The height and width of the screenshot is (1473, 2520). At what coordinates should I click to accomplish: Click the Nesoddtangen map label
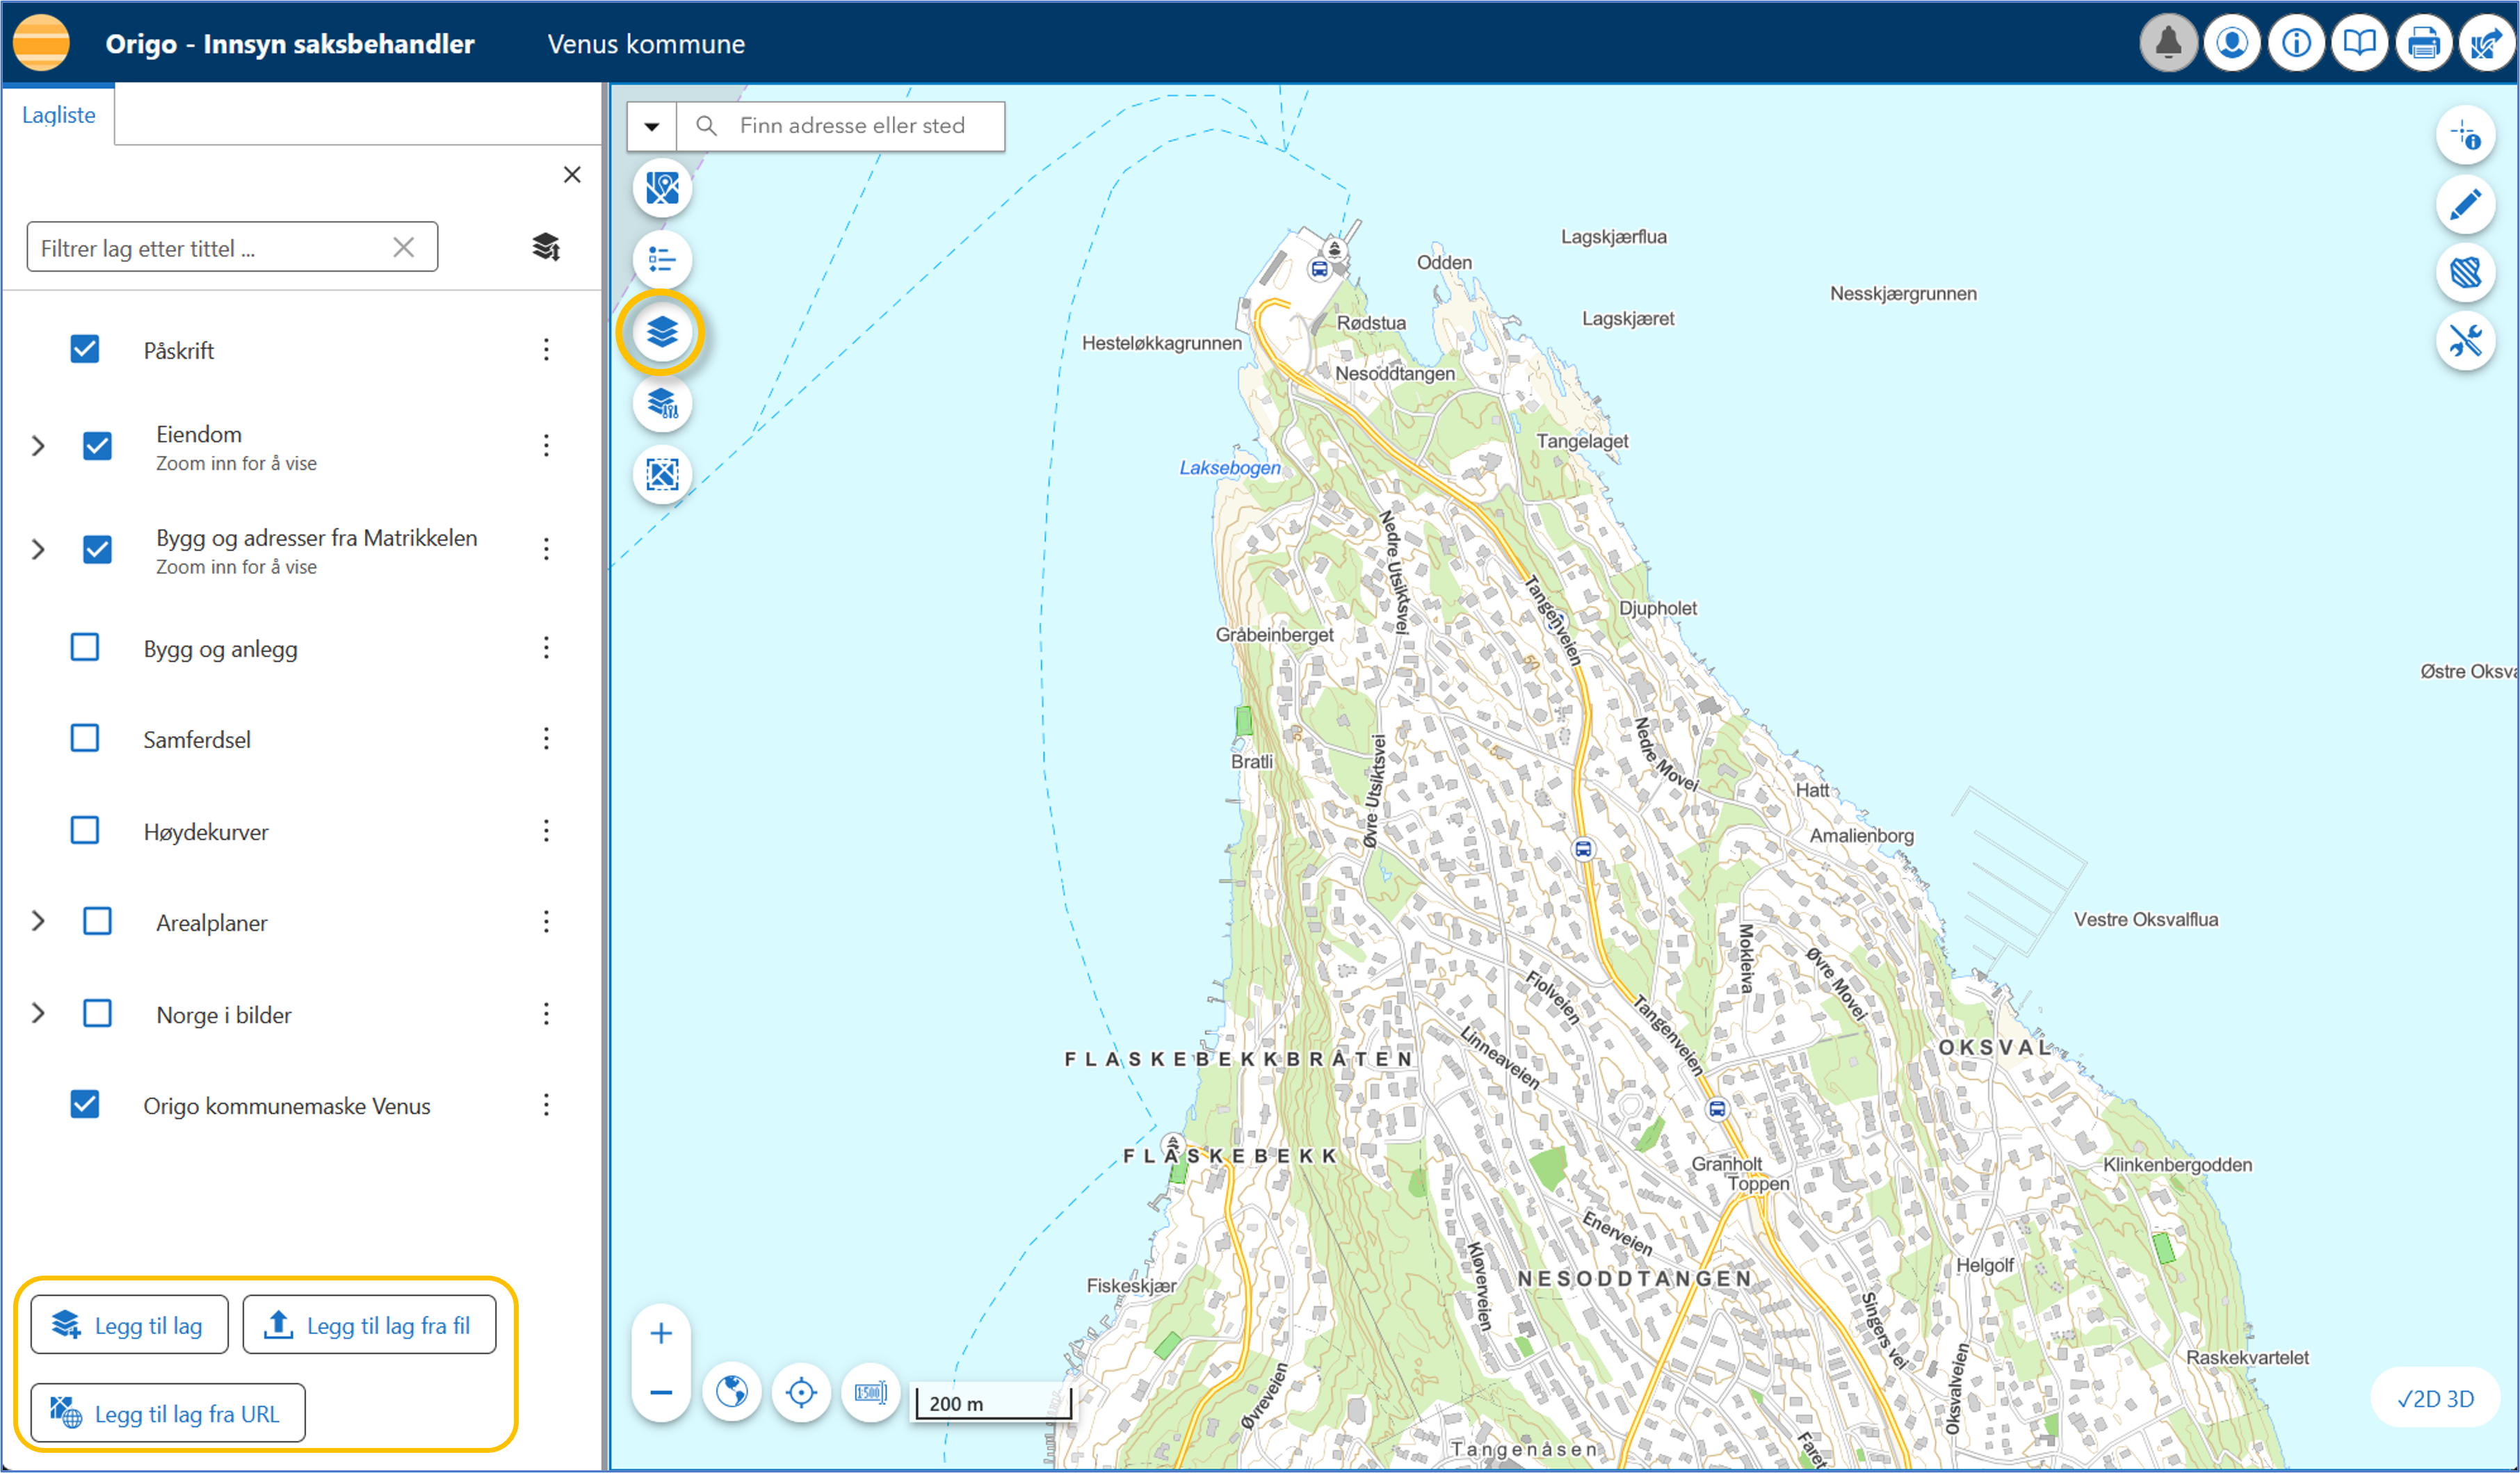click(x=1395, y=373)
